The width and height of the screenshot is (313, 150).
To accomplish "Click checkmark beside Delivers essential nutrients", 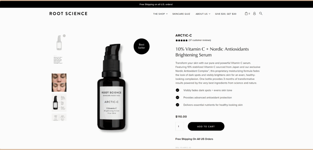I will click(x=178, y=105).
